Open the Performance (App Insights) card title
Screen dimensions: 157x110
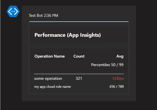point(68,35)
